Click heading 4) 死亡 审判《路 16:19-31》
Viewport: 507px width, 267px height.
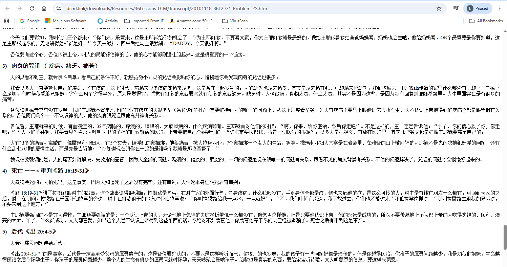click(x=46, y=171)
